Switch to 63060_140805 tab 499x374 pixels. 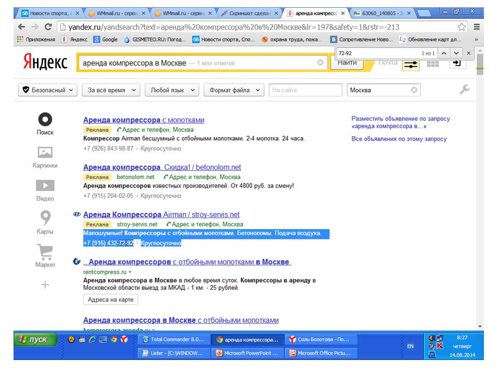[x=382, y=14]
